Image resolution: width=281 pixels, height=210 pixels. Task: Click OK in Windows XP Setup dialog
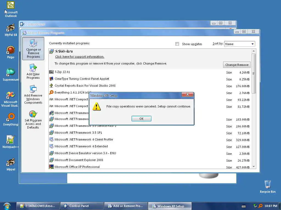coord(141,119)
